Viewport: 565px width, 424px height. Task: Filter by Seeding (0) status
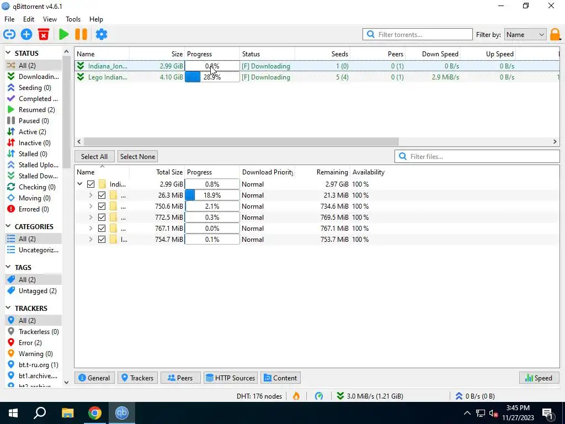click(33, 88)
